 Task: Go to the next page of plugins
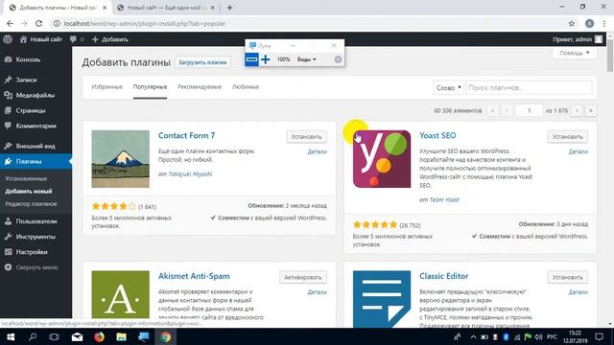577,111
